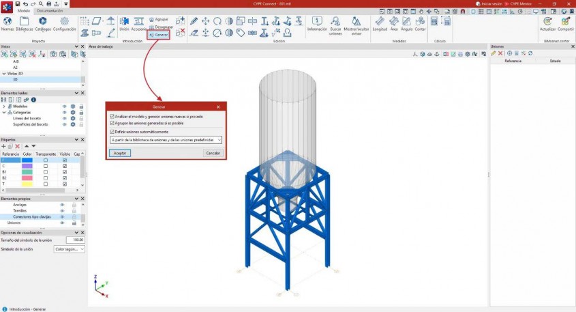Collapse the Categorías tree node
Screen dimensions: 576x312
(4, 112)
